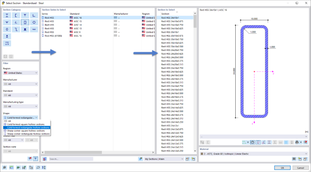Viewport: 311px width, 172px height.
Task: Open the Region dropdown showing United States
Action: 20,73
